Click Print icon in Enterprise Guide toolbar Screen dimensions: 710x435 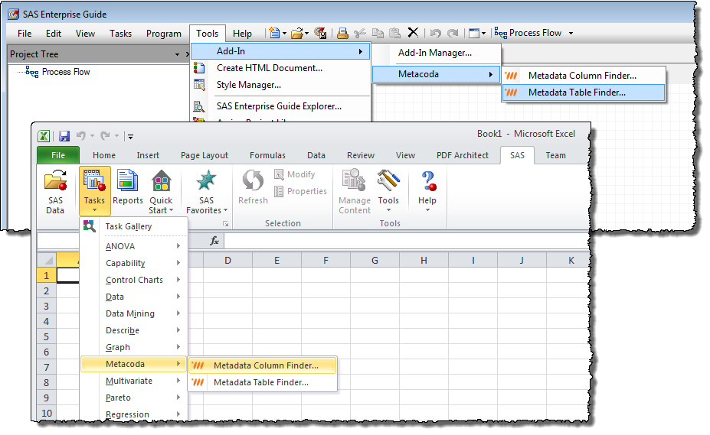(x=343, y=33)
